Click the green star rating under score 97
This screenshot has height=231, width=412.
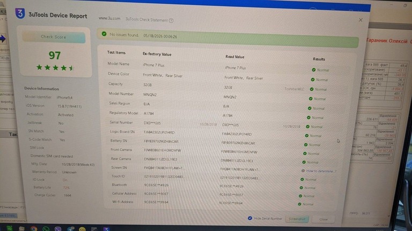(x=55, y=67)
